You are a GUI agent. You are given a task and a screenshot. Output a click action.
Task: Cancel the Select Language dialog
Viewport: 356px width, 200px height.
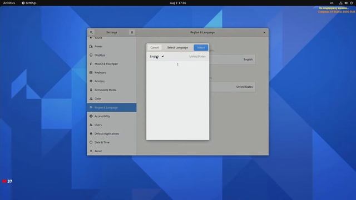[155, 48]
